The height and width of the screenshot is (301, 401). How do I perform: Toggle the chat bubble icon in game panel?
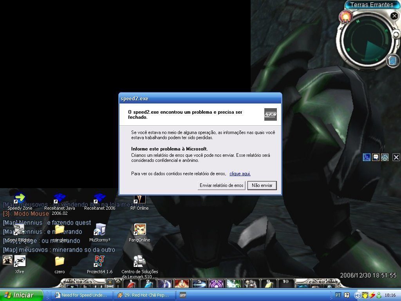pyautogui.click(x=376, y=157)
